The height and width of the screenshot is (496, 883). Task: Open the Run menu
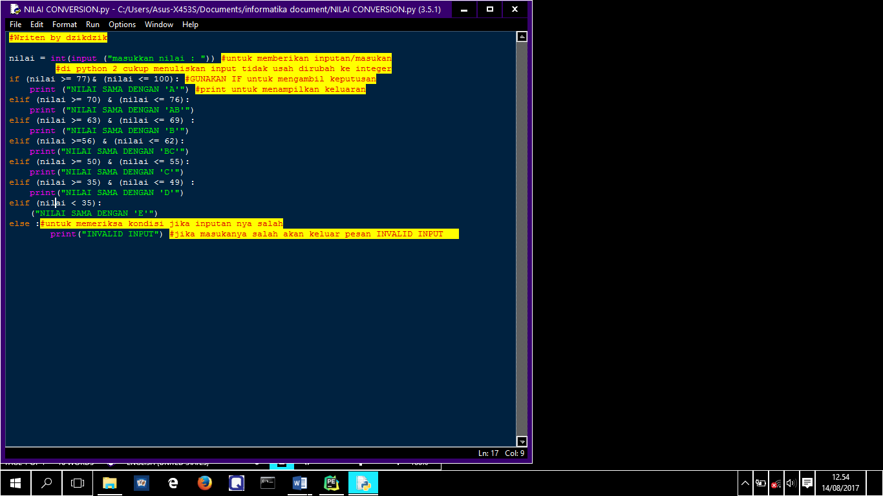tap(93, 25)
